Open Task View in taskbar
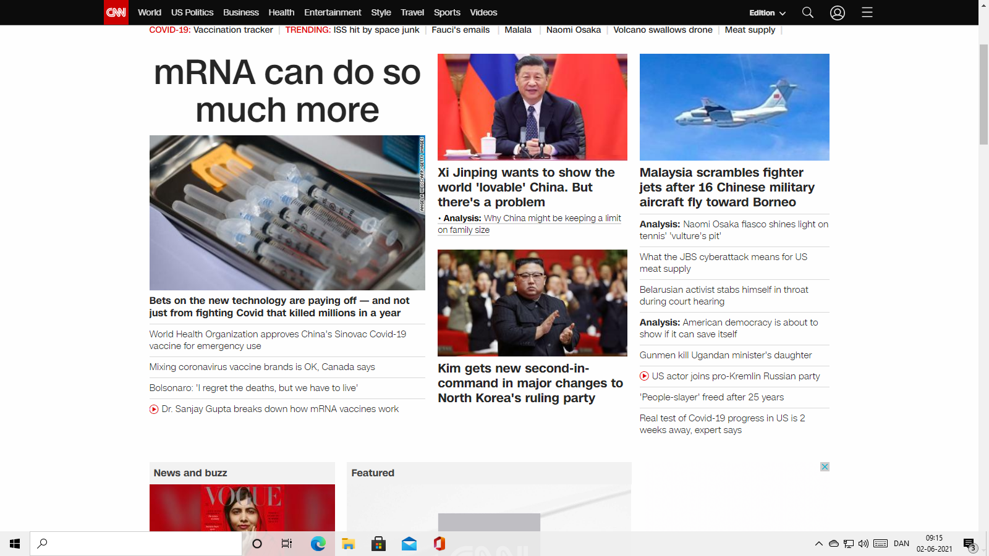The height and width of the screenshot is (556, 989). point(287,544)
